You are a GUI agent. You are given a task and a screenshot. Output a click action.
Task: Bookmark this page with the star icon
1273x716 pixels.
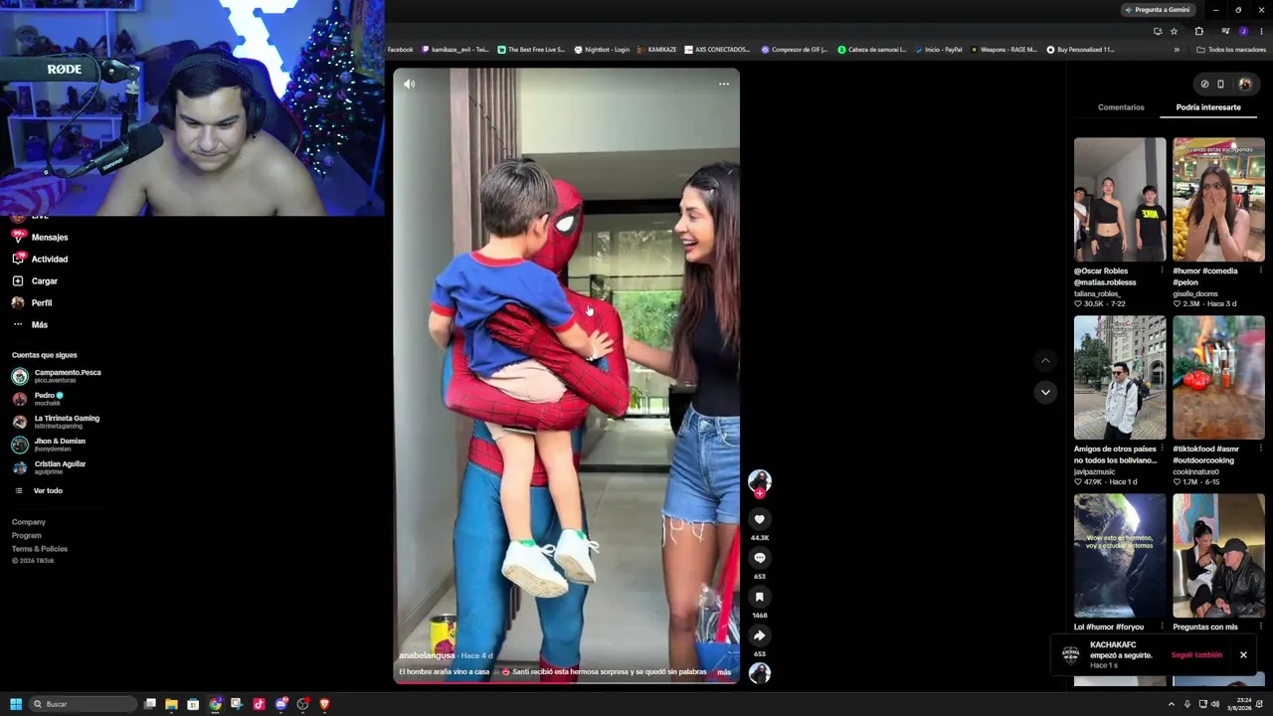[x=1174, y=31]
